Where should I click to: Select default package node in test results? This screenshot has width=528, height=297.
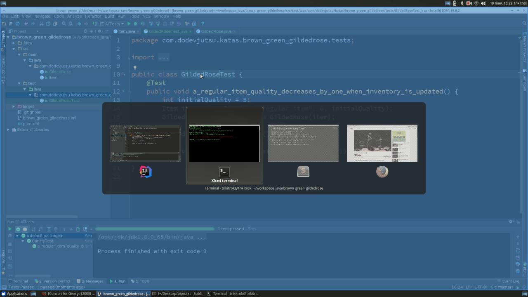(45, 236)
